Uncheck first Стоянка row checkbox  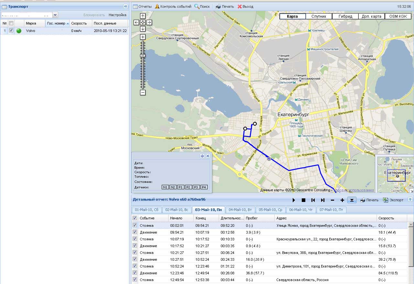click(x=135, y=225)
